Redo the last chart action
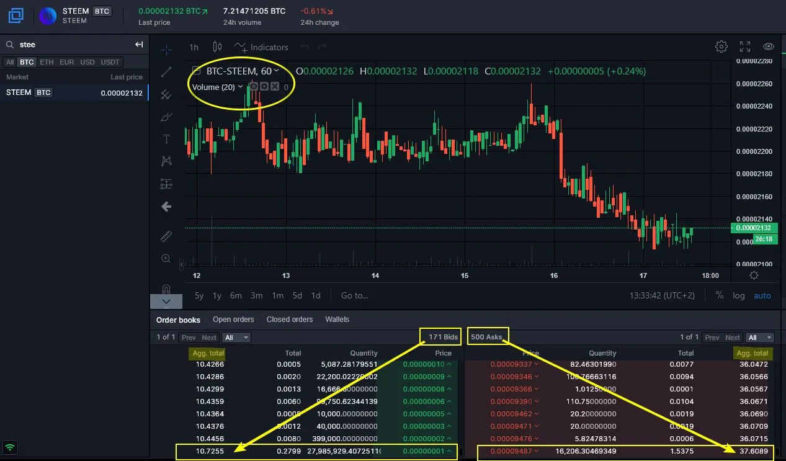The width and height of the screenshot is (786, 461). (x=322, y=47)
